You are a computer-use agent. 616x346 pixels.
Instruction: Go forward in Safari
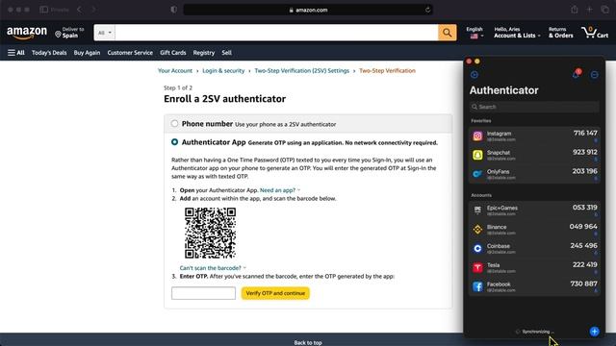(93, 10)
